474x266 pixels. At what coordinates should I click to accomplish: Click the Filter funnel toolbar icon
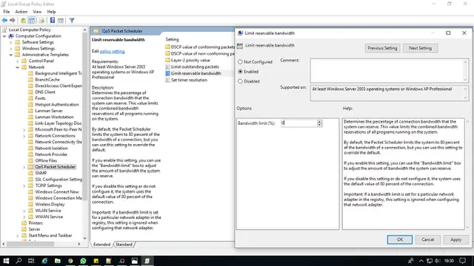click(71, 20)
